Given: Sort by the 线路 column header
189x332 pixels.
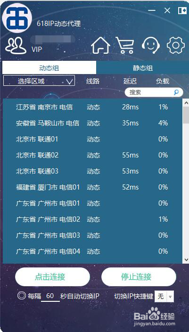Looking at the screenshot, I should [93, 81].
